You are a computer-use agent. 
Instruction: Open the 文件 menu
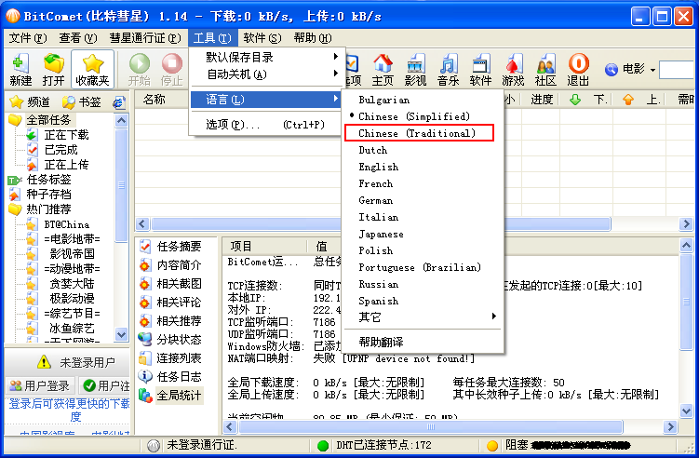(x=28, y=38)
